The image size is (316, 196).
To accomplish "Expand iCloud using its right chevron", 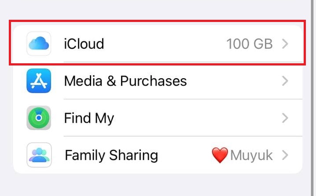I will [285, 44].
